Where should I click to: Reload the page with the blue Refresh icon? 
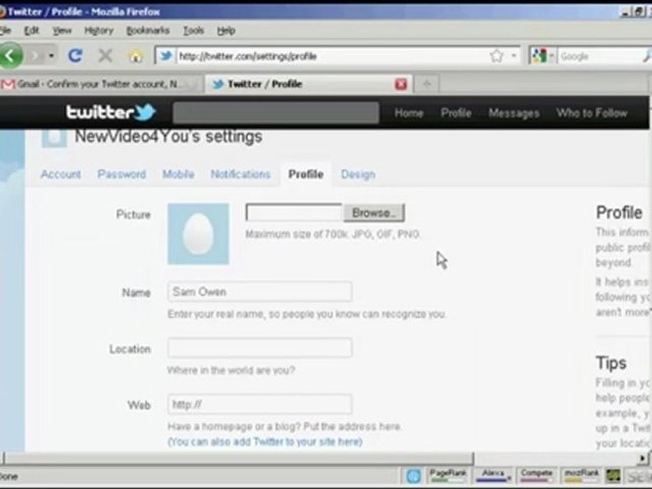(75, 55)
